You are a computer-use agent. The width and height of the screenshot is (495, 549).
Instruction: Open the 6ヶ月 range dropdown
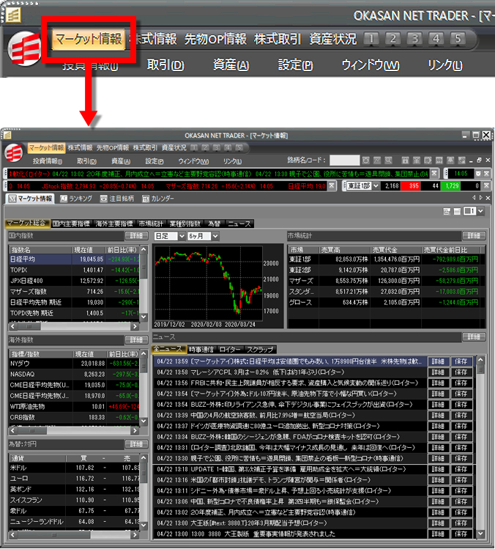tap(215, 236)
